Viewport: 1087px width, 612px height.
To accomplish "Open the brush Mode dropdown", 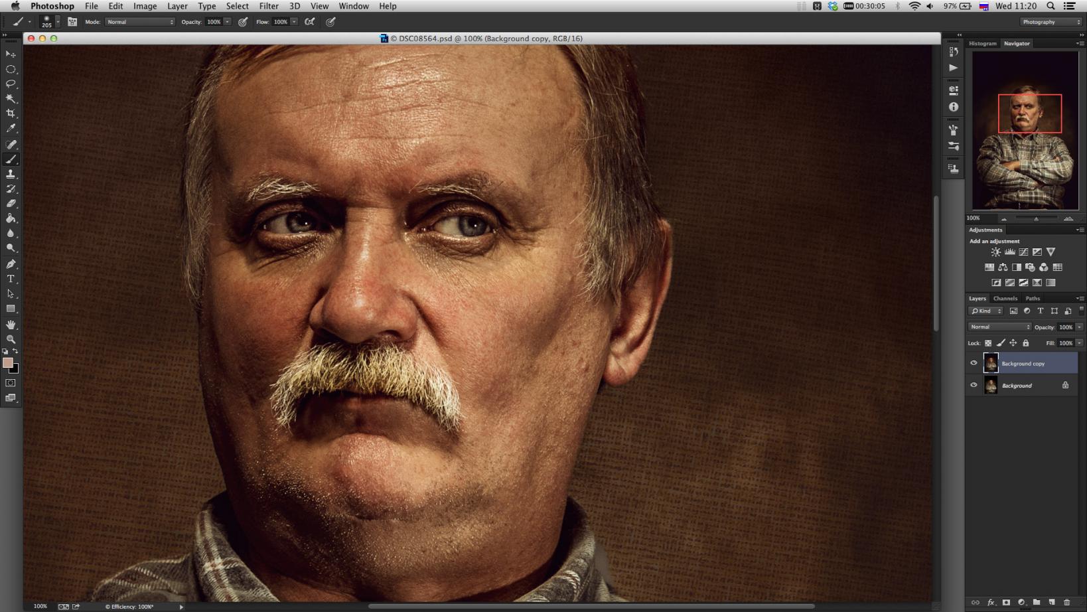I will coord(140,22).
